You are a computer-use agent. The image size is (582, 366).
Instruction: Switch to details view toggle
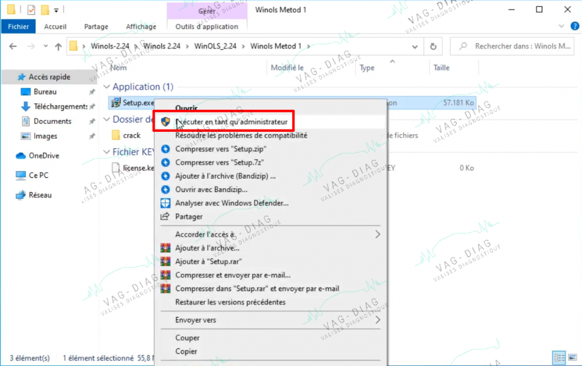coord(559,357)
